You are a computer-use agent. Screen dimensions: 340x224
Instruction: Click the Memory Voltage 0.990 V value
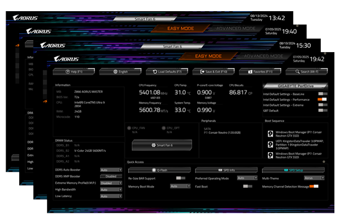point(206,110)
